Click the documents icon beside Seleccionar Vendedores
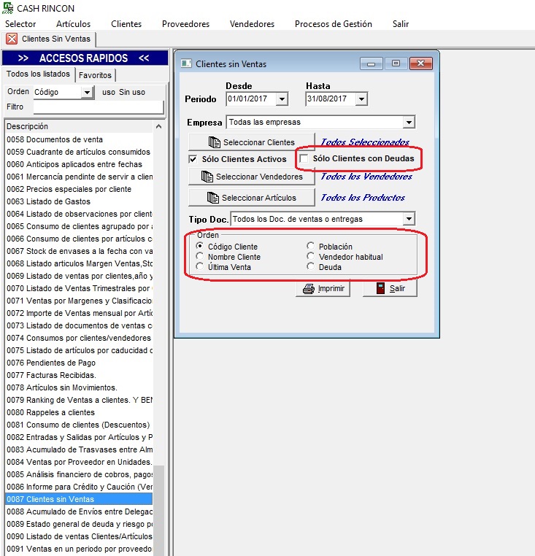This screenshot has width=535, height=556. coord(207,177)
